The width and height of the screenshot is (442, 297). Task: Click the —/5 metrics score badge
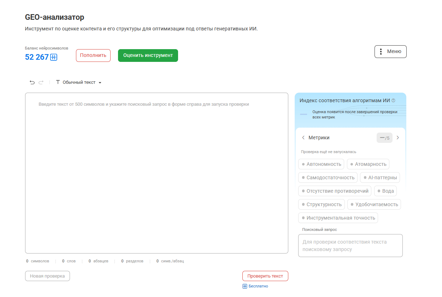[x=384, y=138]
